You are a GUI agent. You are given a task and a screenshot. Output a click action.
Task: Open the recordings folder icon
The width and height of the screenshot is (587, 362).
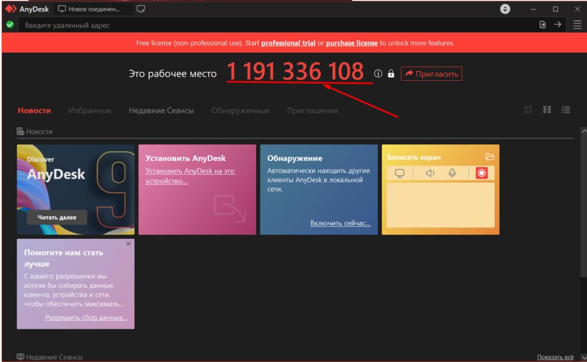pyautogui.click(x=489, y=156)
